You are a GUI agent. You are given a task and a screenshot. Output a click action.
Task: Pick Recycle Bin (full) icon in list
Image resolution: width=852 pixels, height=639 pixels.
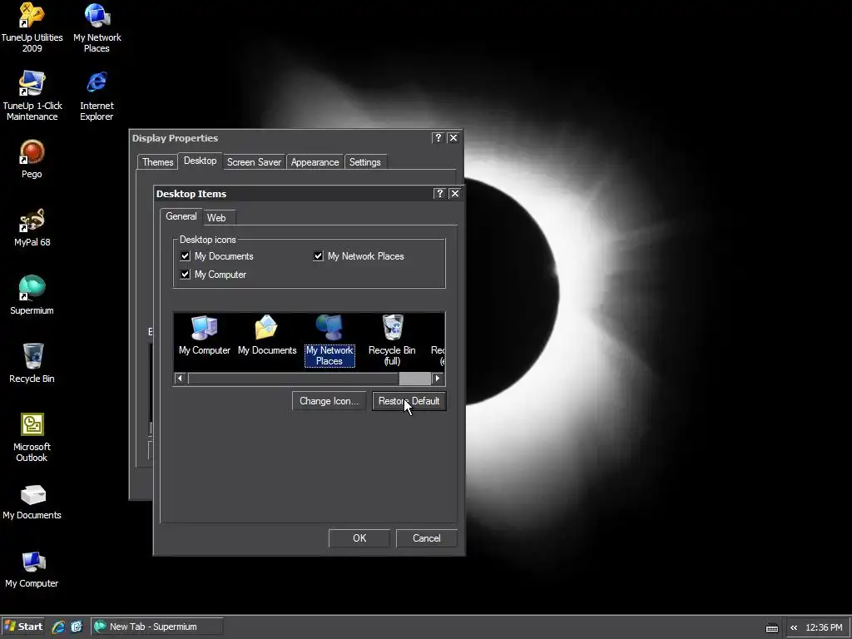(392, 340)
